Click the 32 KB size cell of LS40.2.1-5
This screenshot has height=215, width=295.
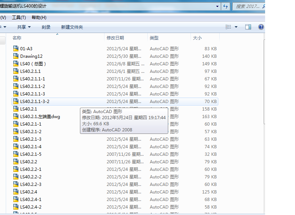(x=211, y=154)
